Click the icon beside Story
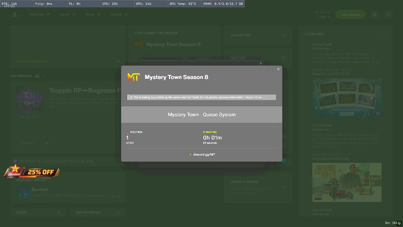 point(59,212)
